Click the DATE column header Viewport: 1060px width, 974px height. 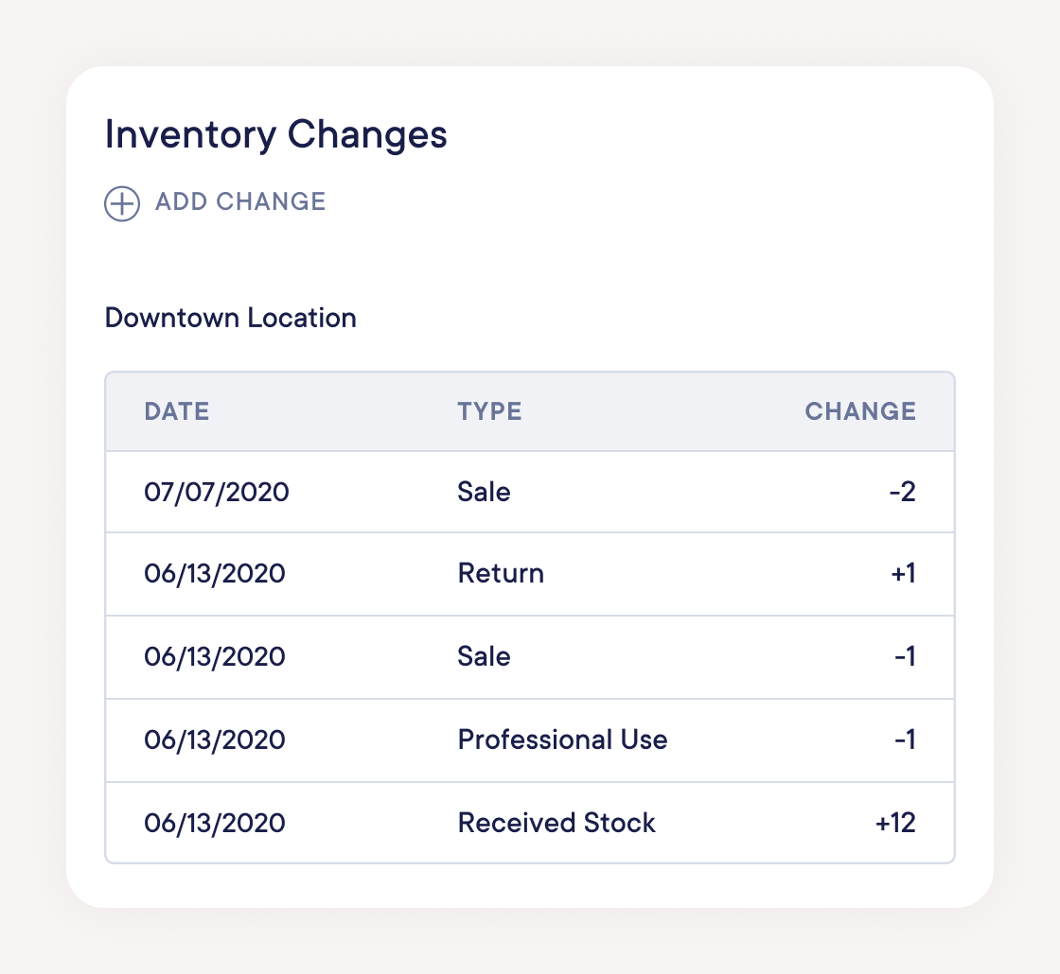[176, 411]
